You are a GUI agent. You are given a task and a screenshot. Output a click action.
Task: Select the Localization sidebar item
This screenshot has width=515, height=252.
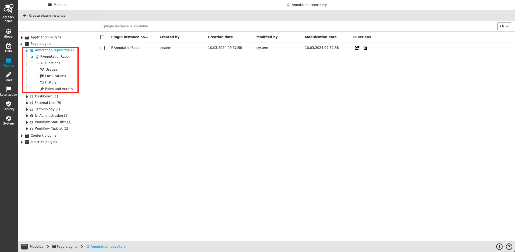8,91
